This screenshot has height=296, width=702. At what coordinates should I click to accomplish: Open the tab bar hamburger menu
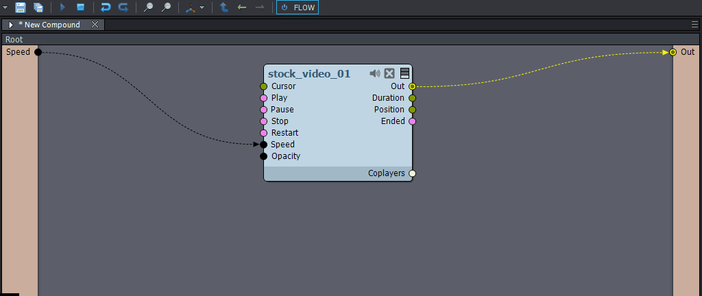pyautogui.click(x=695, y=25)
